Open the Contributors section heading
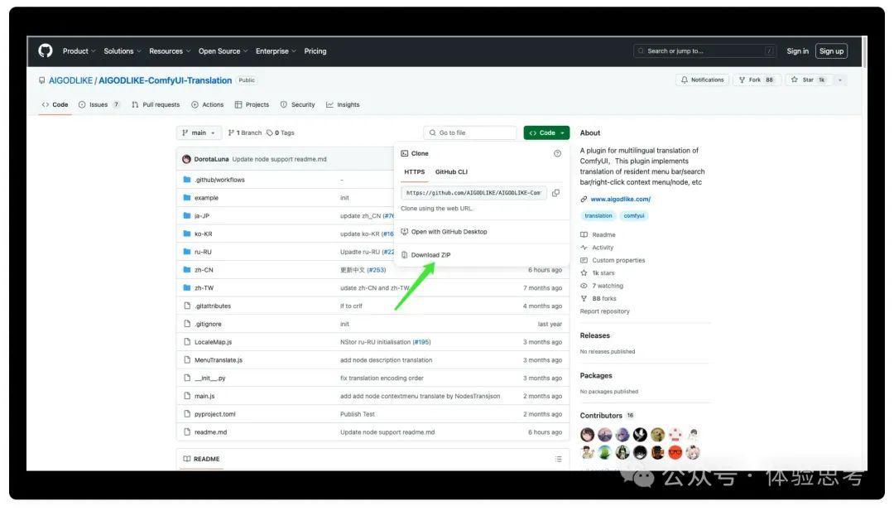Screen dimensions: 894x511 [x=601, y=416]
